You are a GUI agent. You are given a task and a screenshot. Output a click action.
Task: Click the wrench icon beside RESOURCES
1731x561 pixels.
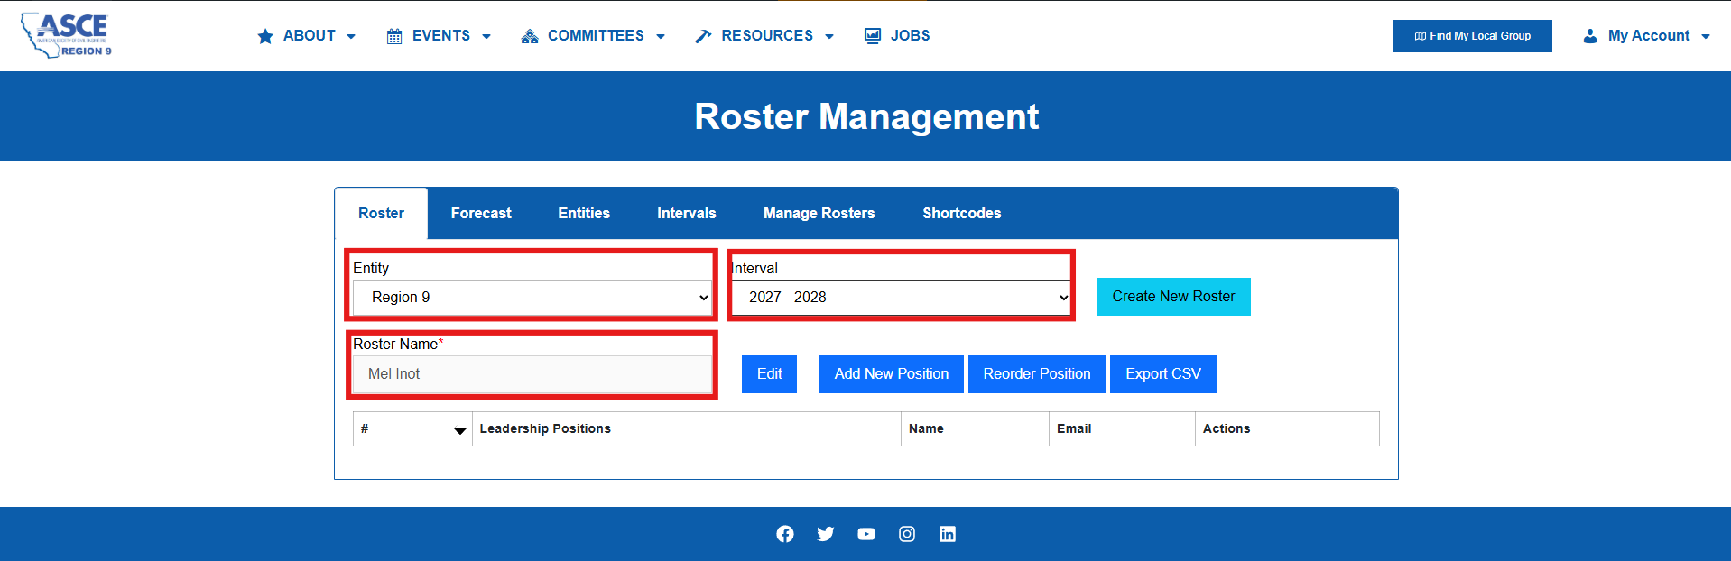(x=703, y=36)
